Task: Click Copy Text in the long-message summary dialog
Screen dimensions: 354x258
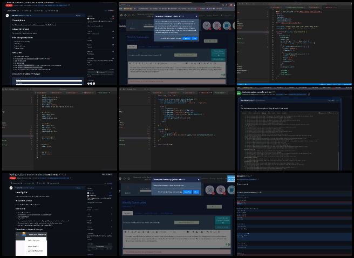Action: pyautogui.click(x=187, y=38)
